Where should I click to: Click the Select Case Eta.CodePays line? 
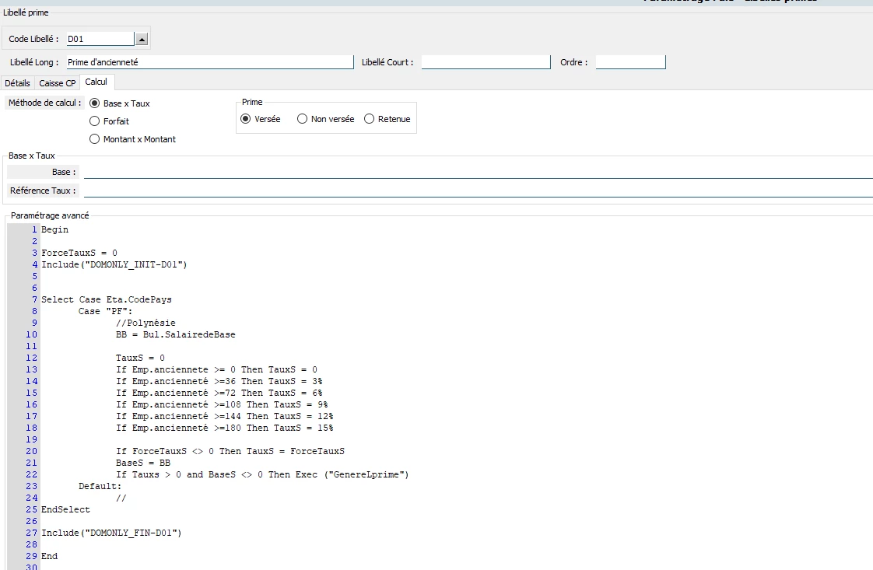[x=107, y=300]
